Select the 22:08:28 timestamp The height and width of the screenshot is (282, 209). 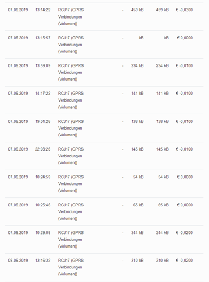click(x=43, y=149)
